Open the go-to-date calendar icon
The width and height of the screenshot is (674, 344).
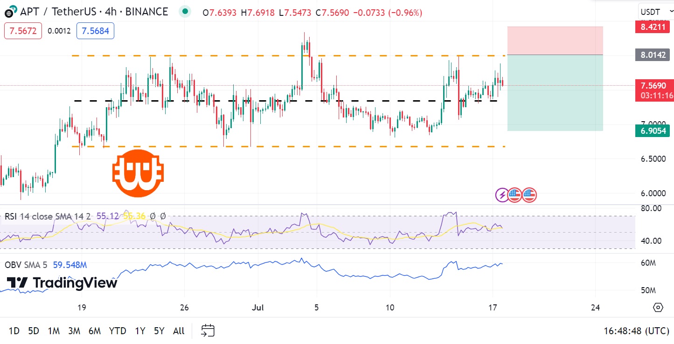(208, 331)
